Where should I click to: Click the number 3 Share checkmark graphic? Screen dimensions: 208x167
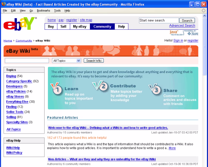pos(155,89)
